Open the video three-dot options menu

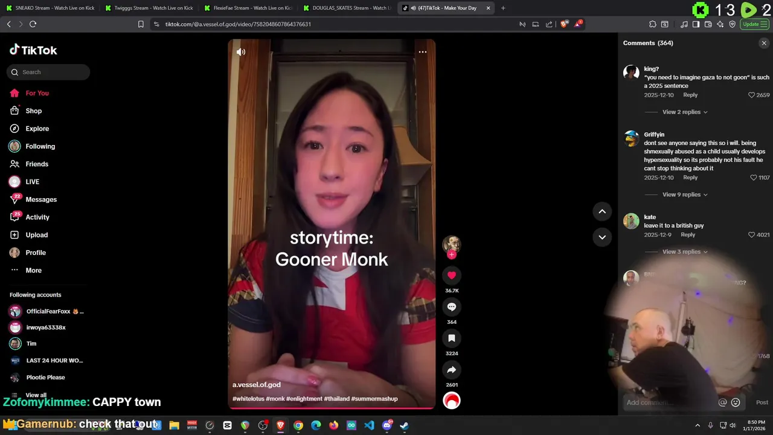point(423,52)
